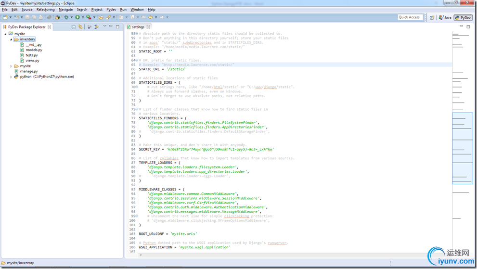
Task: Click the Save All toolbar icon
Action: tap(34, 17)
